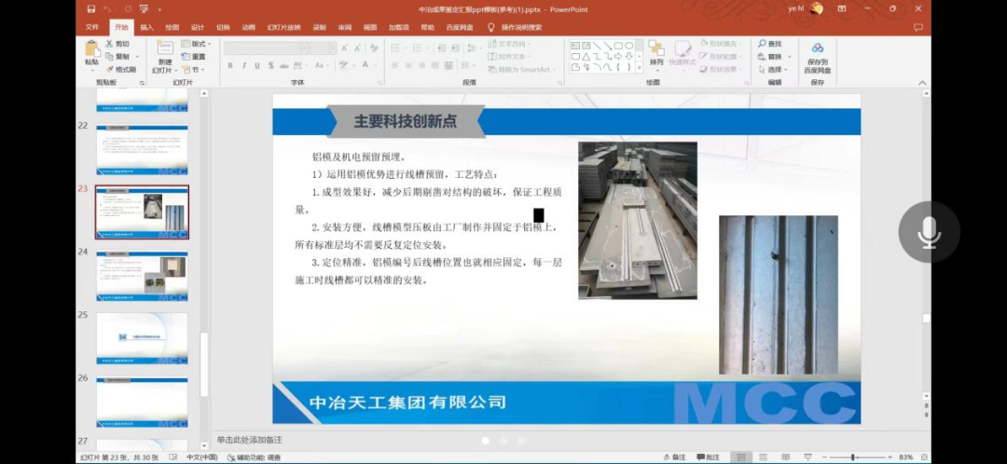Image resolution: width=1007 pixels, height=464 pixels.
Task: Switch to the Design (设计) tab
Action: pos(198,27)
